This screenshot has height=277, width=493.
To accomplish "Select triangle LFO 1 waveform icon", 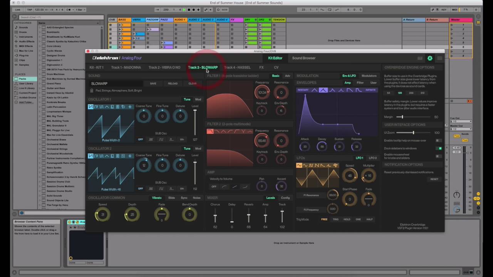I will tap(299, 165).
